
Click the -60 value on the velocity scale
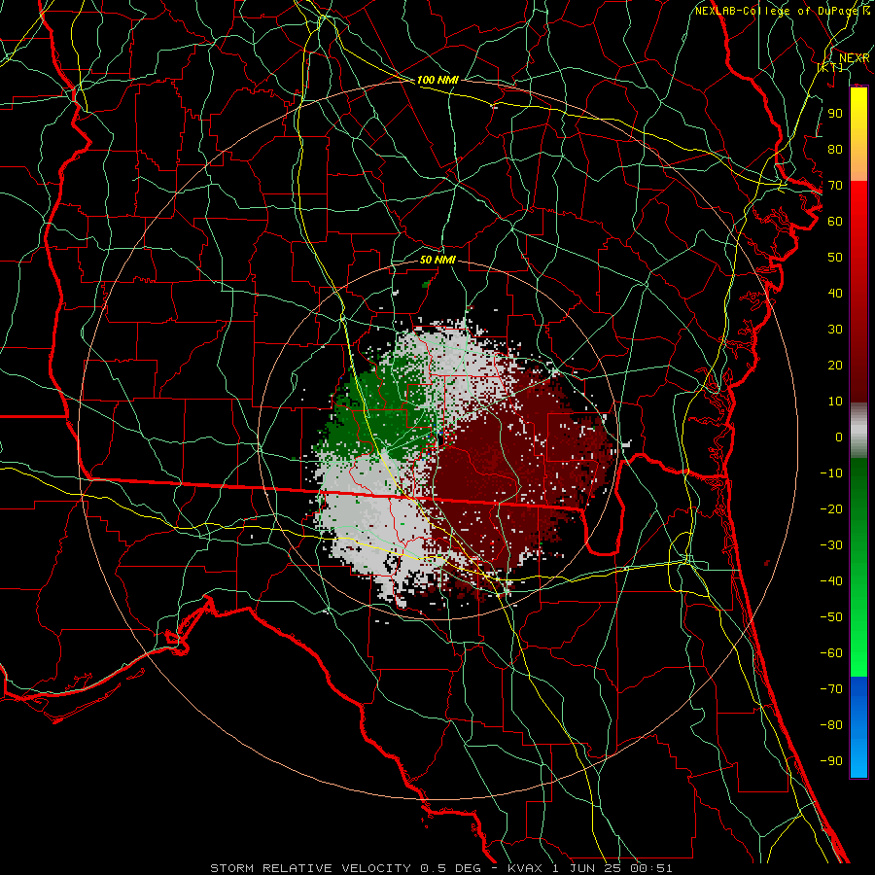tap(831, 653)
